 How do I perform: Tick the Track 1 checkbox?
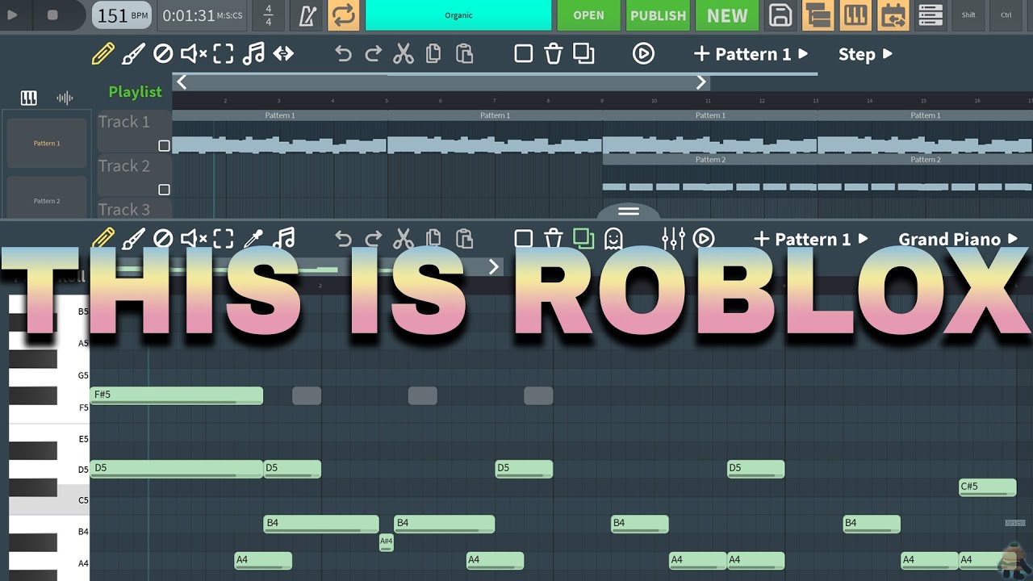[x=164, y=146]
